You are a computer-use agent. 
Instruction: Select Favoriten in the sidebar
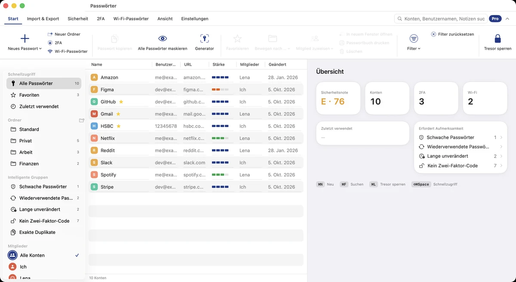(x=44, y=95)
